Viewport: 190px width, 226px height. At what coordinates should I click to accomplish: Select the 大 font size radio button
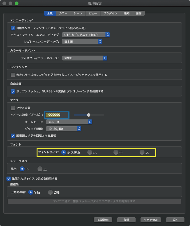(x=142, y=152)
